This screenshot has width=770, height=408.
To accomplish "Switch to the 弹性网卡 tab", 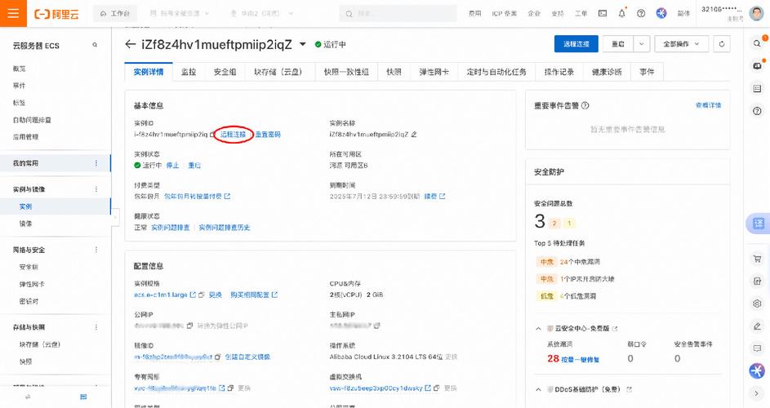I will [434, 72].
